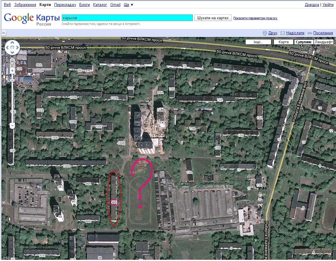Click building label 100Г on map

point(99,127)
